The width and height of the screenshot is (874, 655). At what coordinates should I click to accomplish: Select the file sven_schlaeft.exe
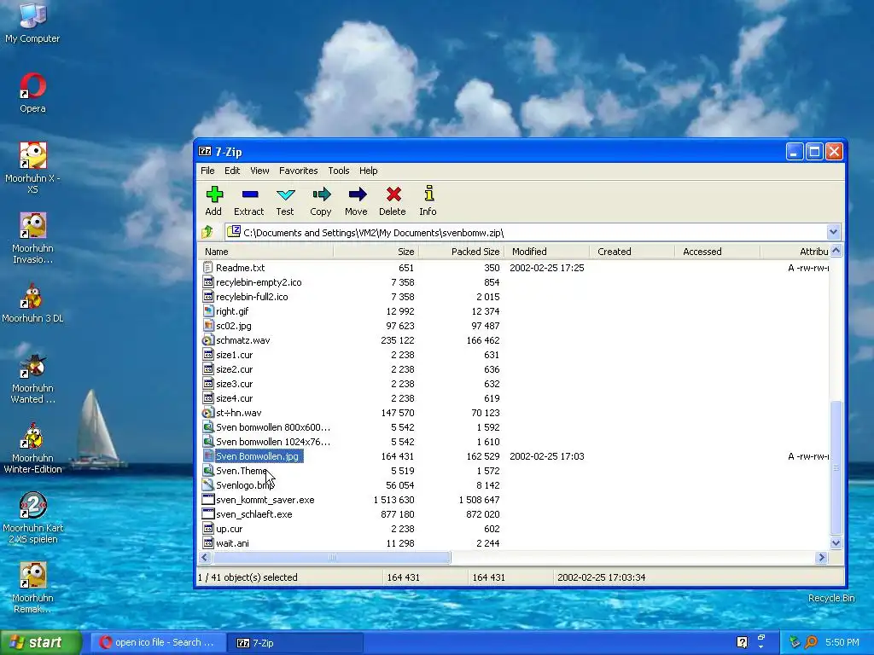click(253, 514)
